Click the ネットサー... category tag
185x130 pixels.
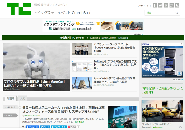tap(10, 116)
